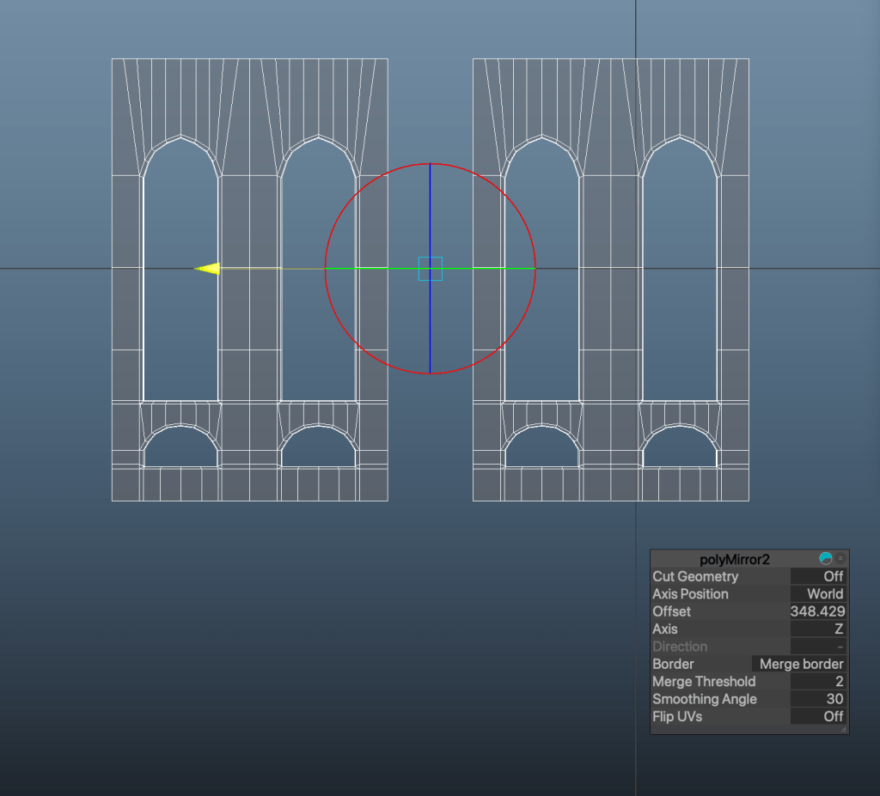Click the yellow arrow manipulator handle
This screenshot has width=880, height=796.
208,269
